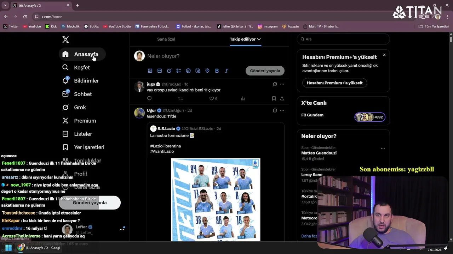Like jugo's post heart icon

coord(212,98)
